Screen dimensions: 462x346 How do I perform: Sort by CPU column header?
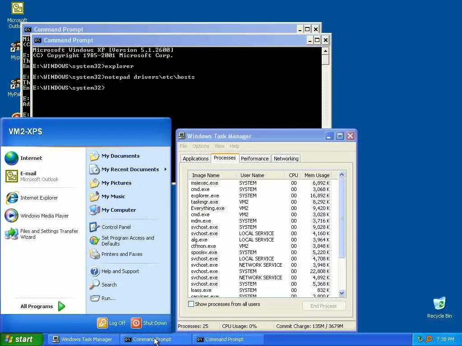tap(293, 175)
